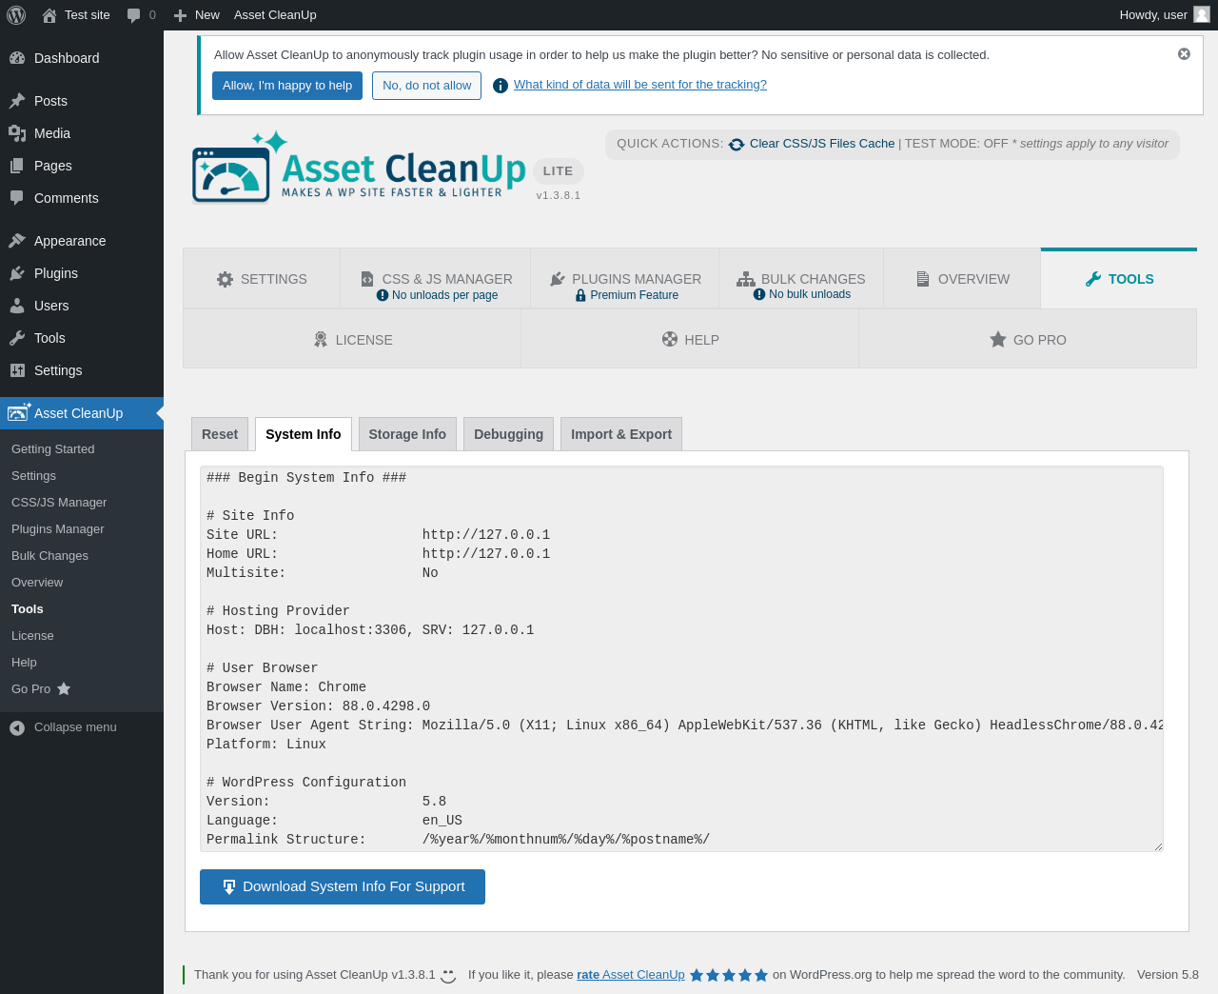Open BULK CHANGES tab
Viewport: 1218px width, 994px height.
pyautogui.click(x=801, y=279)
